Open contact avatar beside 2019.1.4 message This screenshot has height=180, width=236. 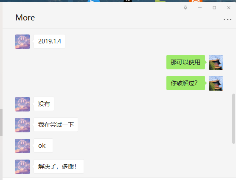[x=22, y=42]
